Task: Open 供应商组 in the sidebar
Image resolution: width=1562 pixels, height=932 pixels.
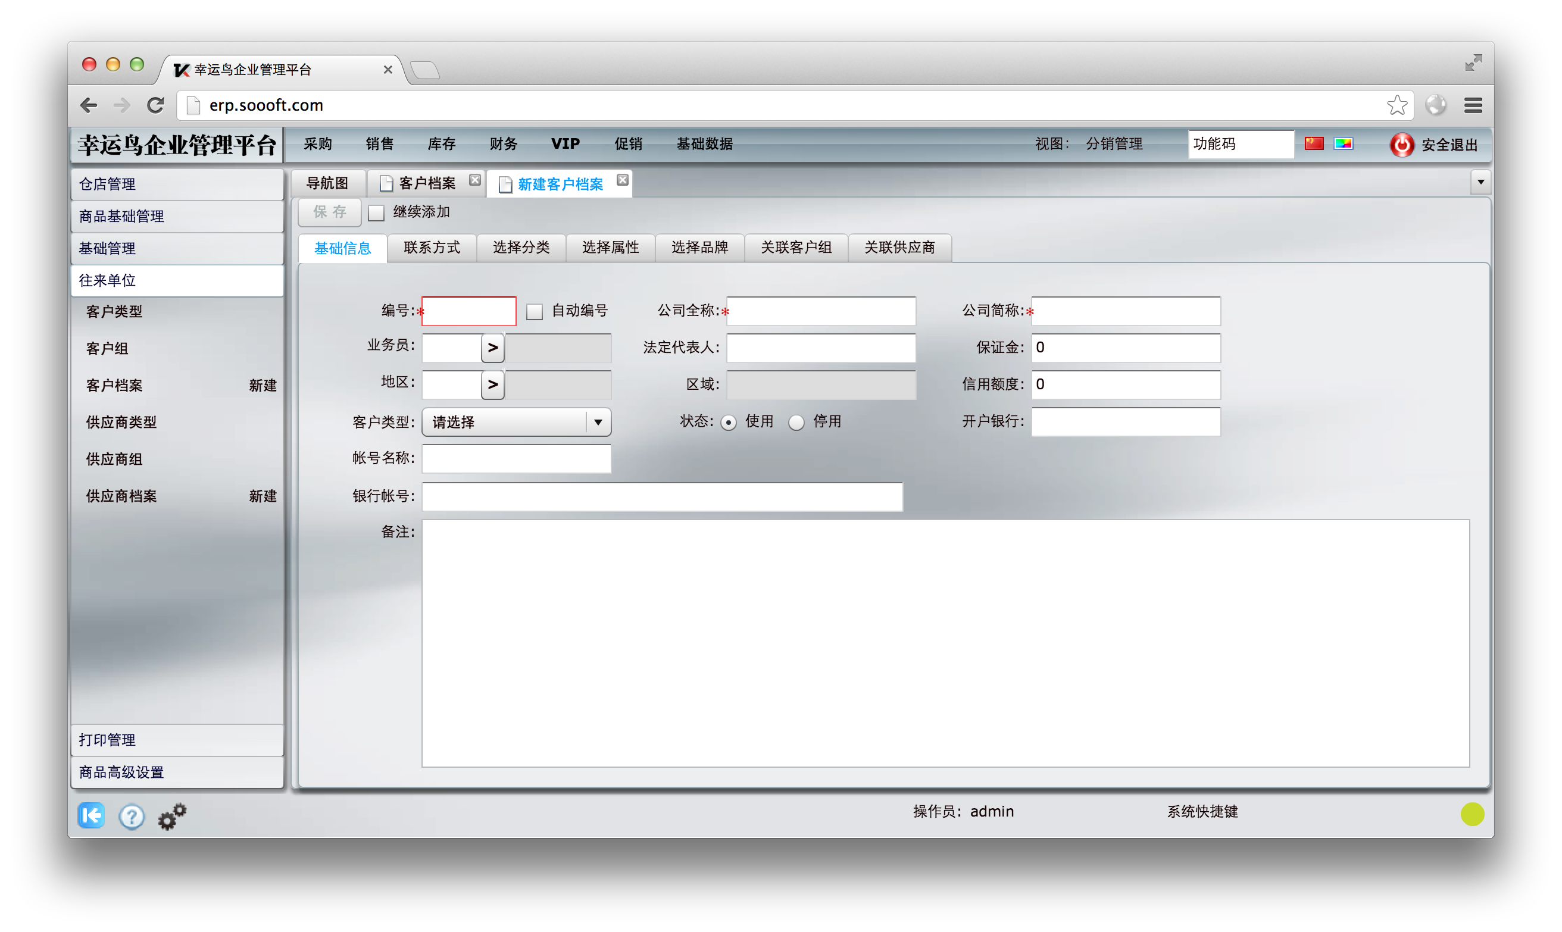Action: pyautogui.click(x=114, y=459)
